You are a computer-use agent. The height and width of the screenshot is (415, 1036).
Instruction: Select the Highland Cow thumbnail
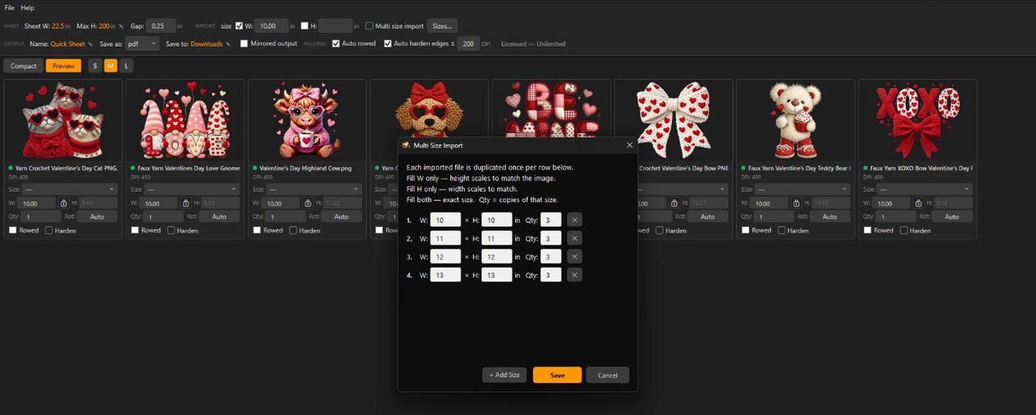(x=307, y=121)
